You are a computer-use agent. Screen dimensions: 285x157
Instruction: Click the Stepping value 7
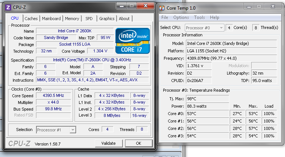coord(139,66)
